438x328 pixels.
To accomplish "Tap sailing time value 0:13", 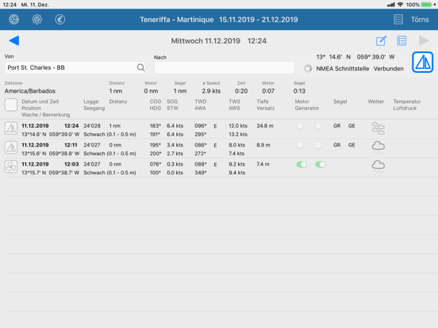I will pyautogui.click(x=299, y=91).
